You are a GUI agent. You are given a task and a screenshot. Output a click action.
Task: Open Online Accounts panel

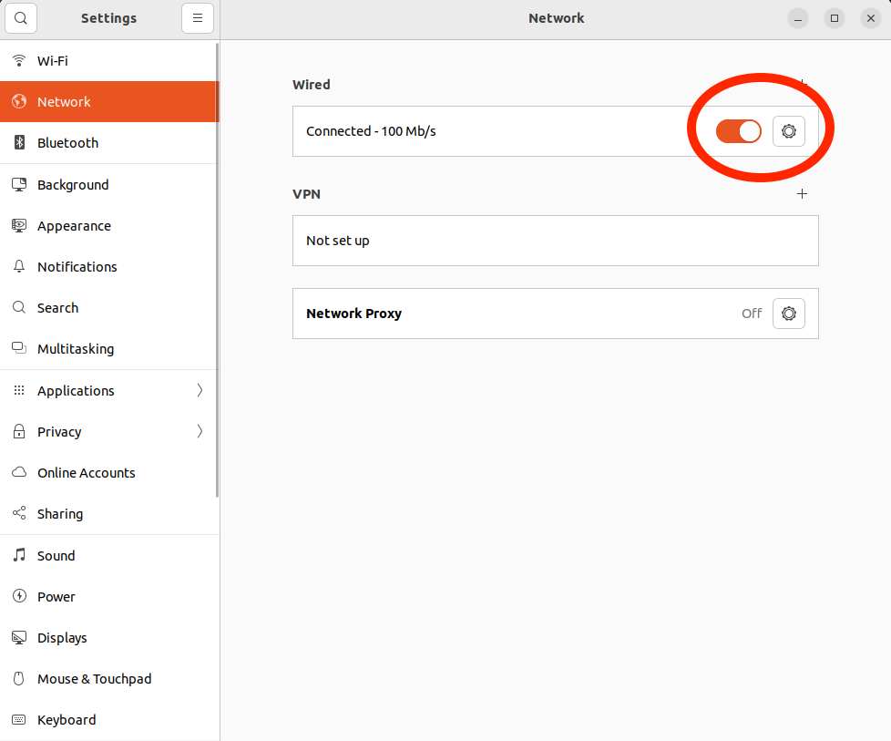pos(108,472)
